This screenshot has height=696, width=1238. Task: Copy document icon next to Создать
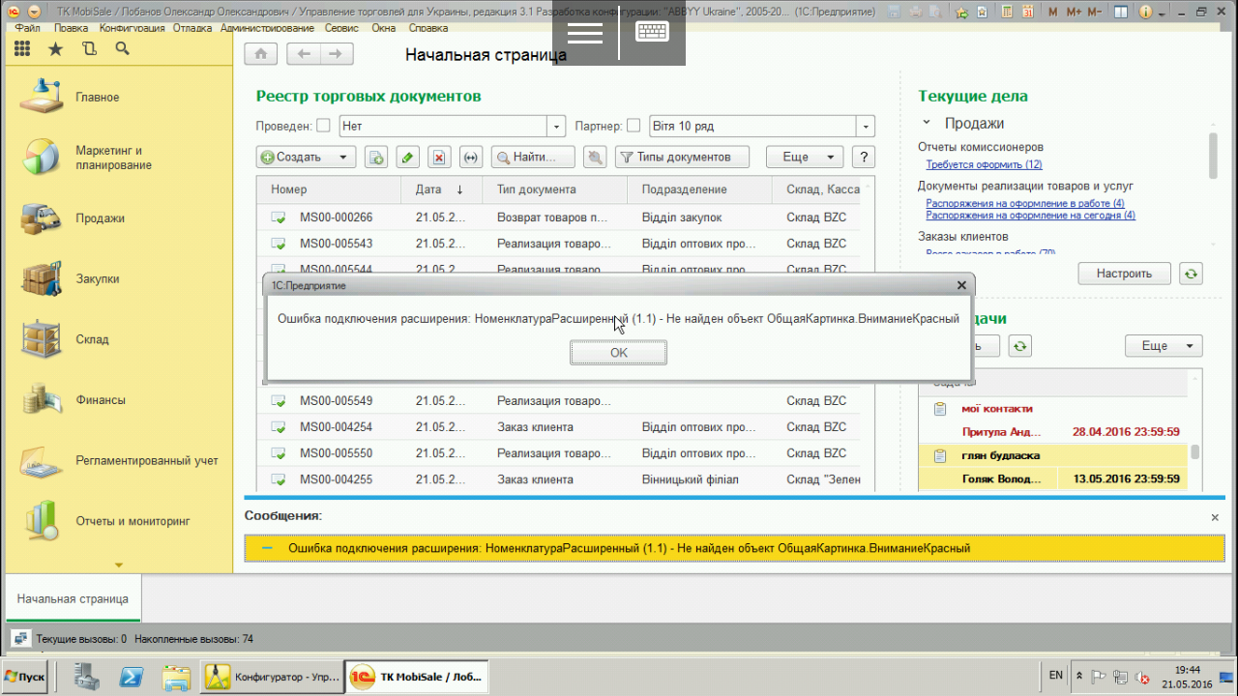[x=376, y=157]
